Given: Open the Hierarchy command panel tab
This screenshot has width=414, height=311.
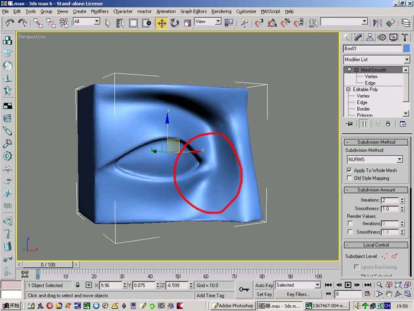Looking at the screenshot, I should pyautogui.click(x=370, y=37).
